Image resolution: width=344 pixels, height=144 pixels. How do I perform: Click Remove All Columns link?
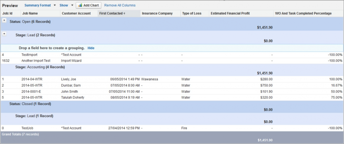pyautogui.click(x=120, y=5)
